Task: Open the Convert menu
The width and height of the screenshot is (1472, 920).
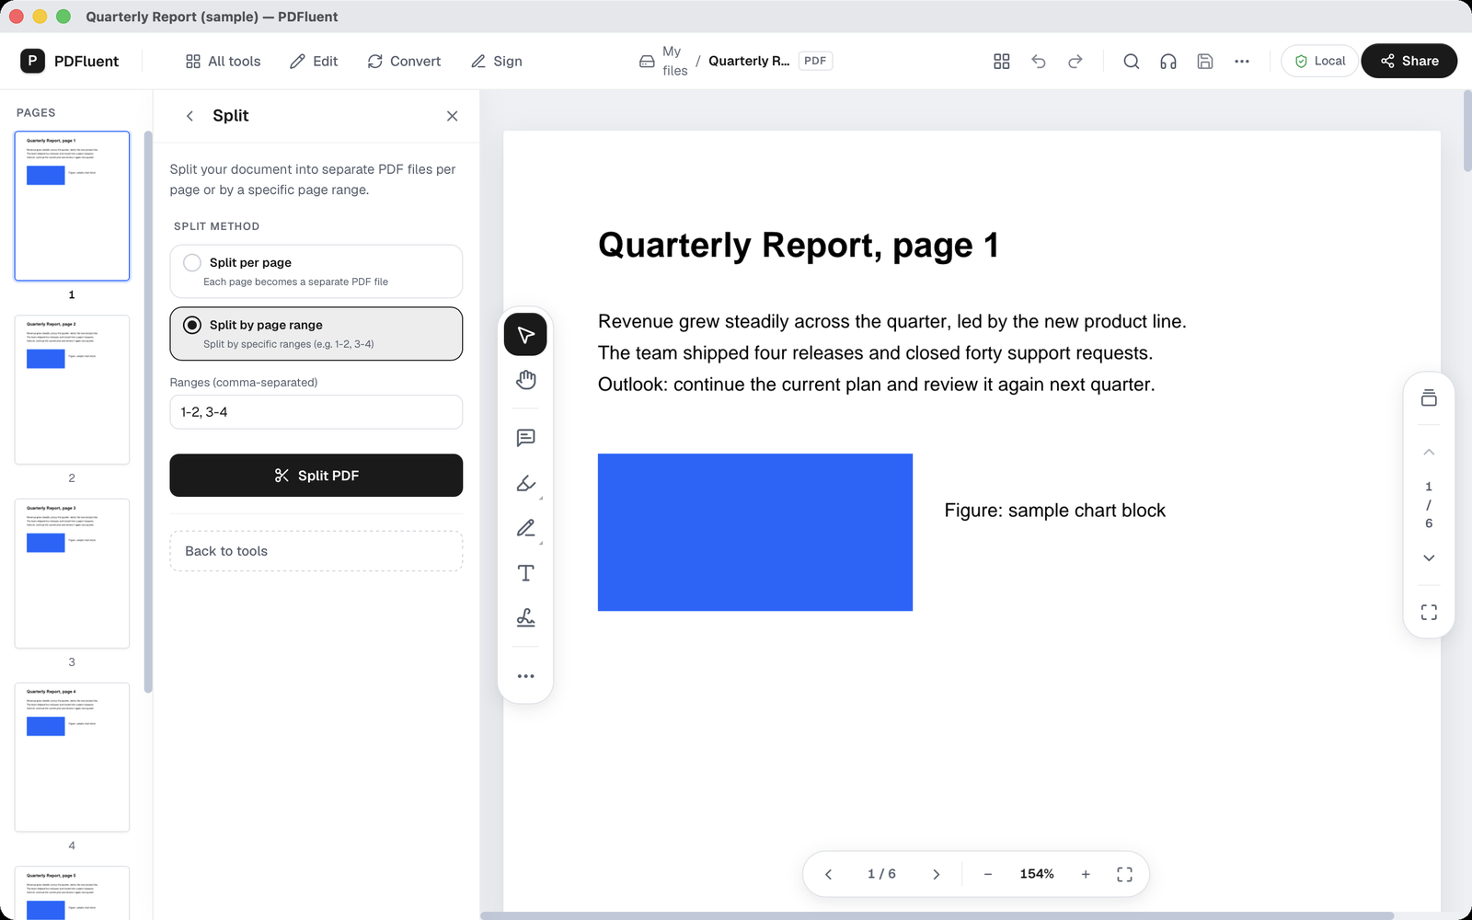Action: [404, 61]
